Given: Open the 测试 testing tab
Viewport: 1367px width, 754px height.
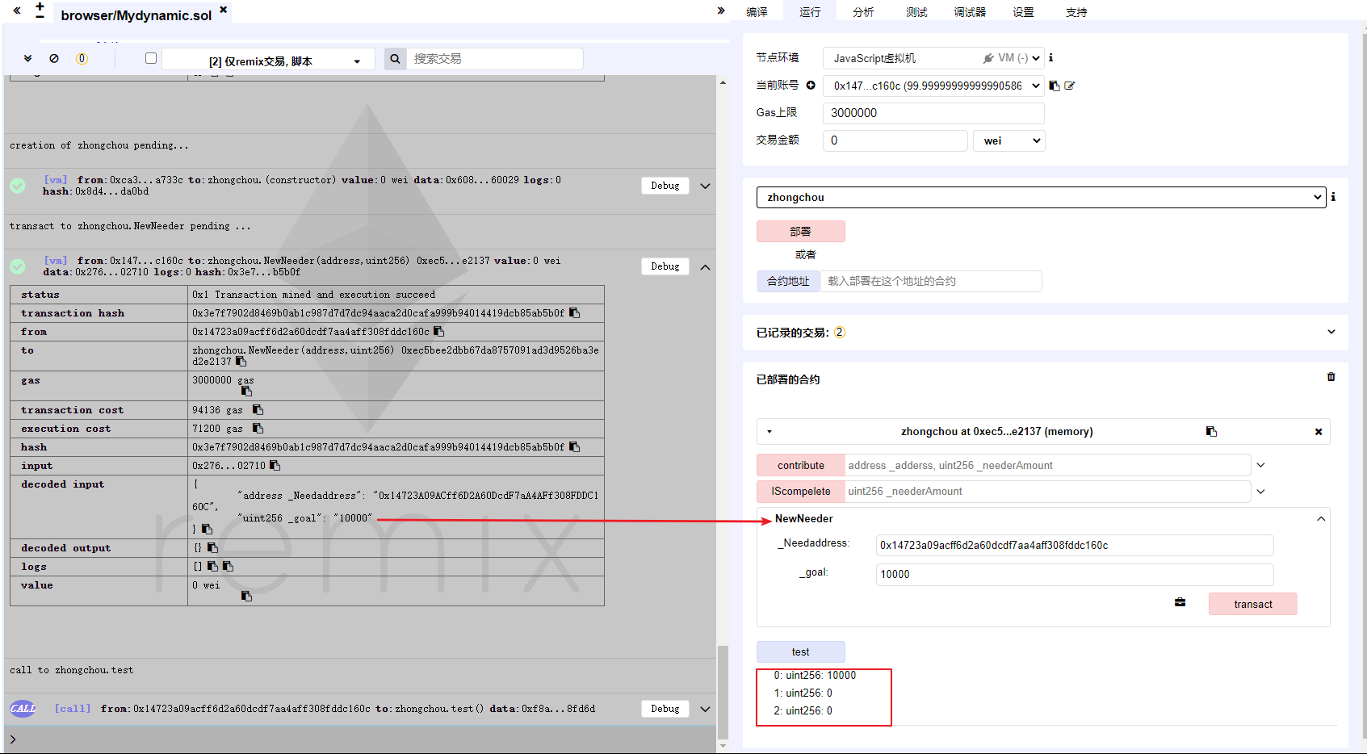Looking at the screenshot, I should [x=916, y=12].
